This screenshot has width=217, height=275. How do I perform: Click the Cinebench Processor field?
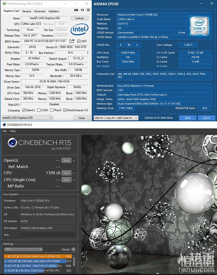47,201
